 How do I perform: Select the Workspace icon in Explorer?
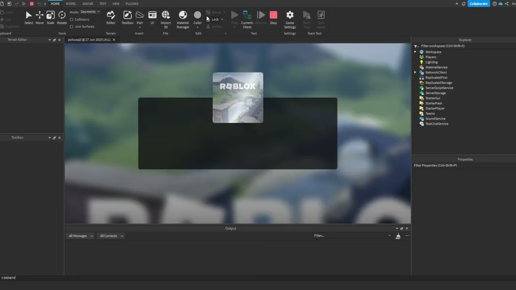tap(422, 52)
